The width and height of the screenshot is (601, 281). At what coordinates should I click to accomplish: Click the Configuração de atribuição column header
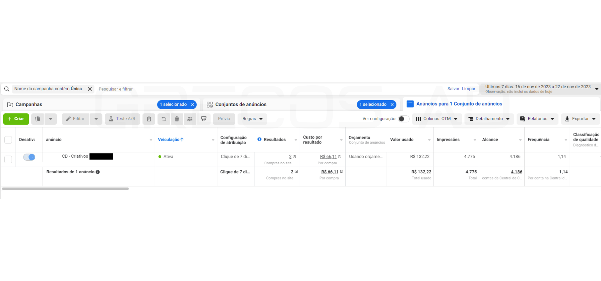234,140
